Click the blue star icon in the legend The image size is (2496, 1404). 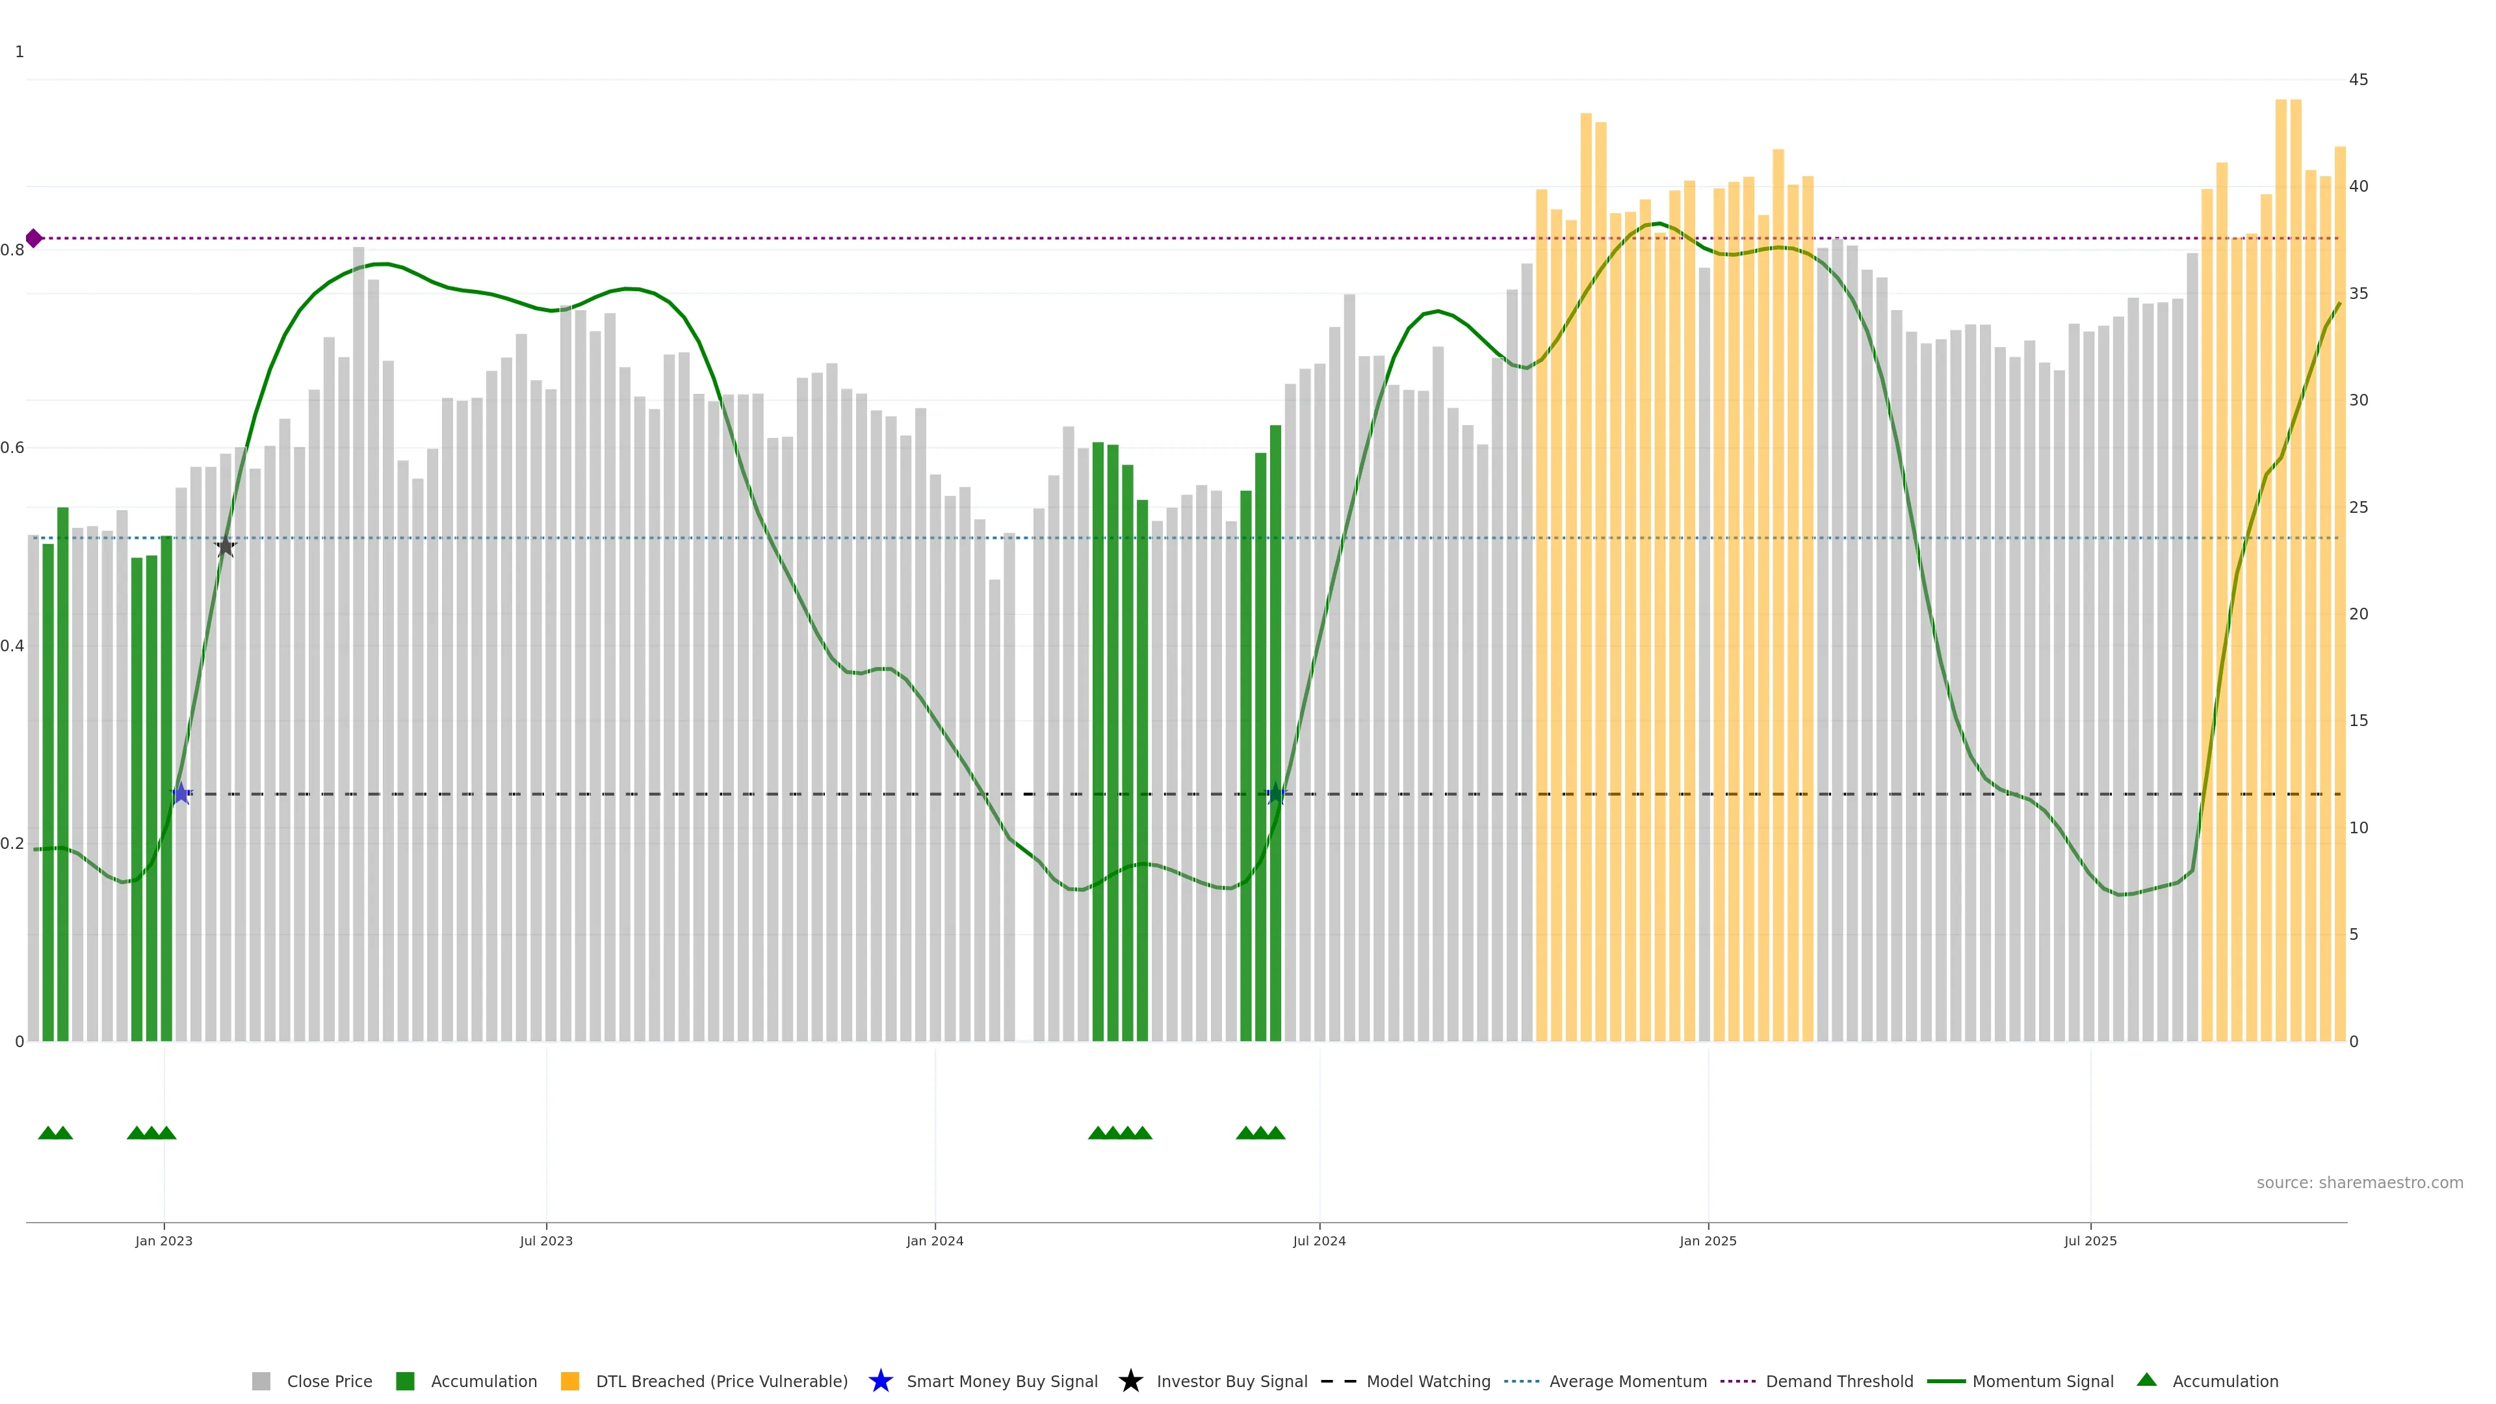click(880, 1381)
